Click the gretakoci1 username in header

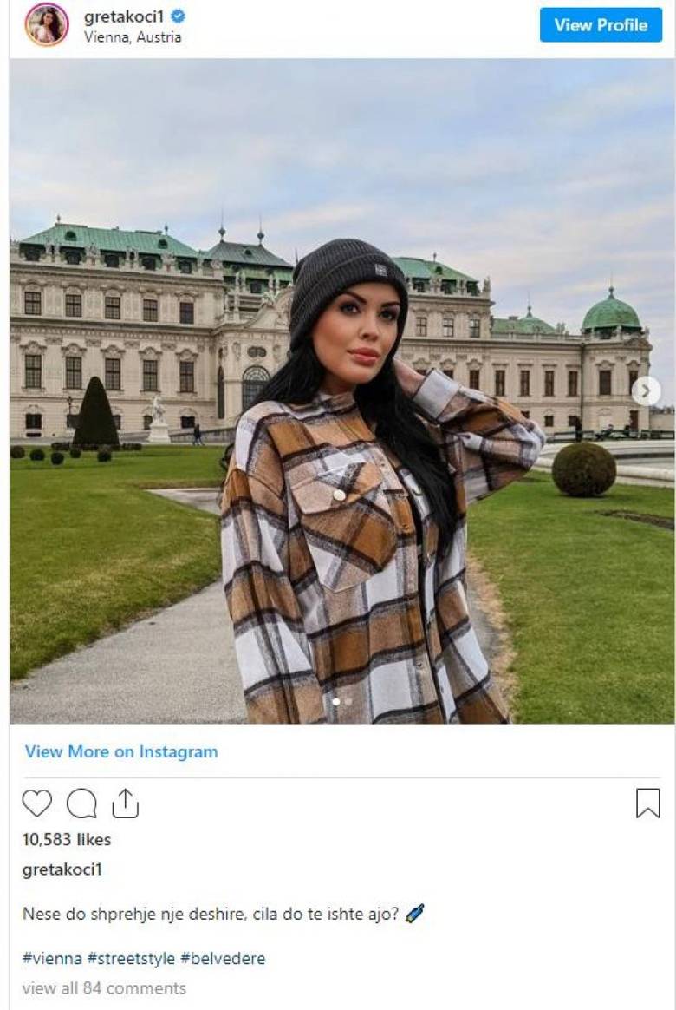click(125, 16)
